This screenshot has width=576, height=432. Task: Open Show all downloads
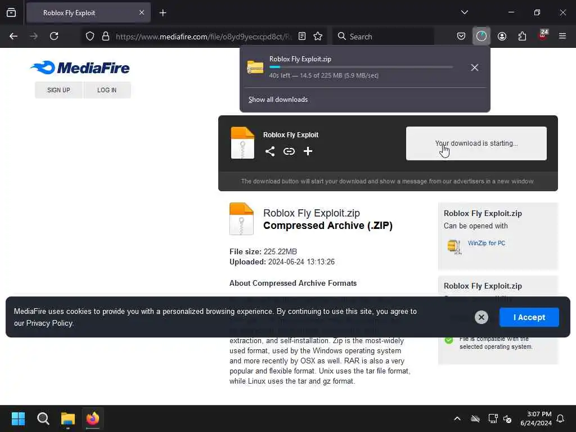278,100
